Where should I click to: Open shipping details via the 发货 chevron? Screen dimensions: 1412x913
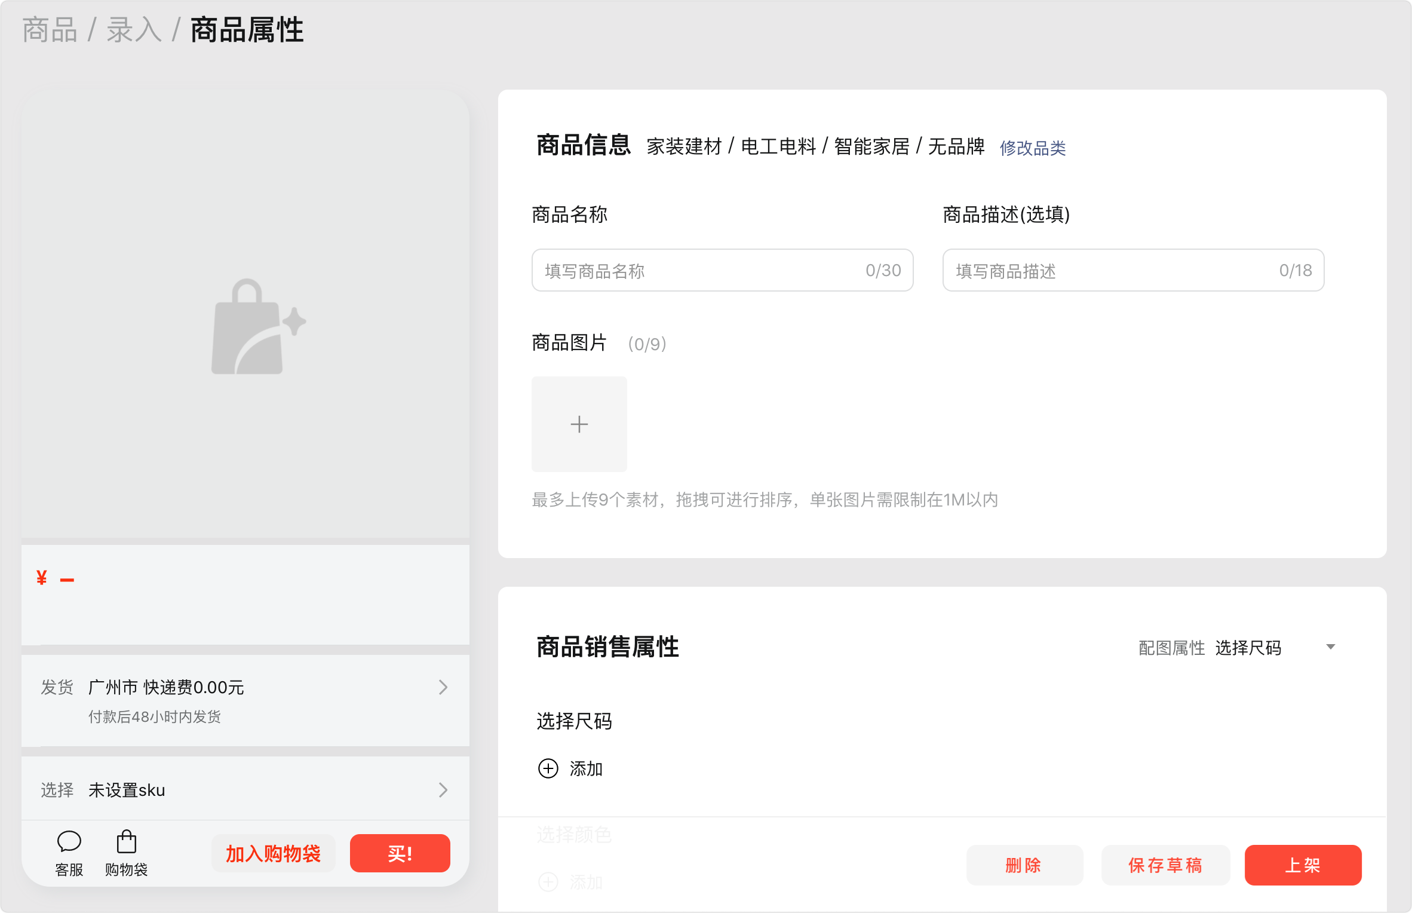tap(443, 687)
